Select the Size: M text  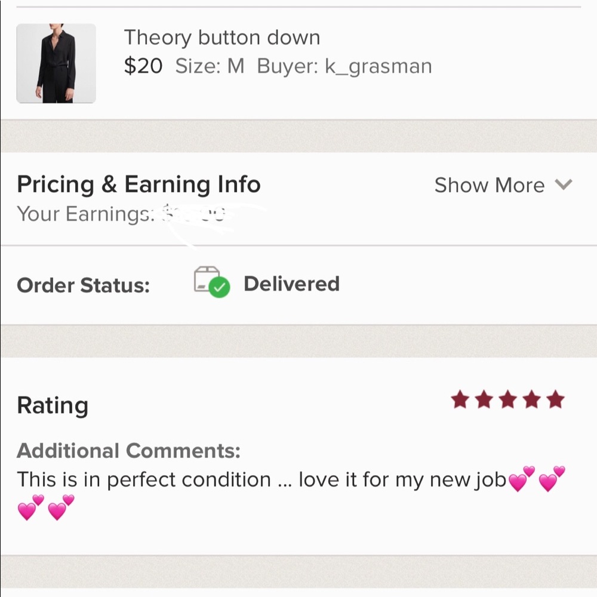pos(208,66)
